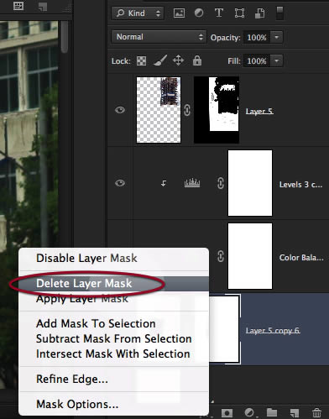Create new group folder icon
This screenshot has width=329, height=419.
point(272,412)
